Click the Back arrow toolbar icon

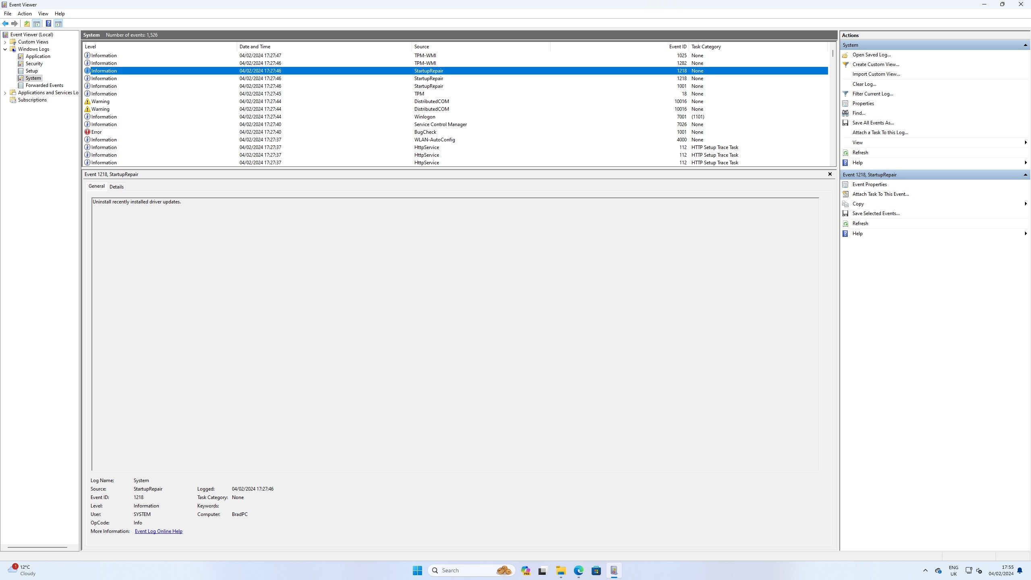pos(5,23)
